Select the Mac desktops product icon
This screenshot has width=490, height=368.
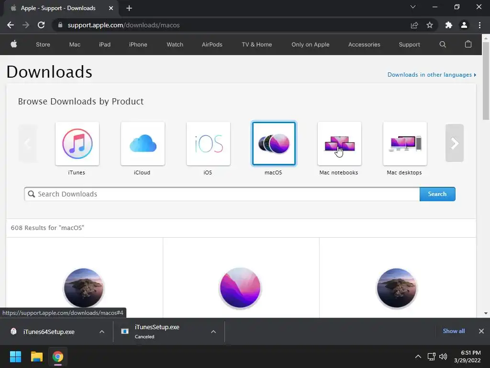[x=405, y=144]
